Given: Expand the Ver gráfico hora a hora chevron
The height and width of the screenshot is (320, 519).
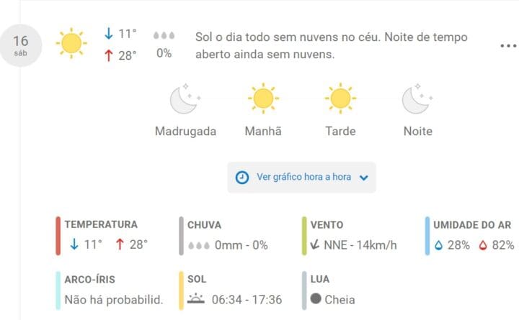Looking at the screenshot, I should [x=364, y=178].
